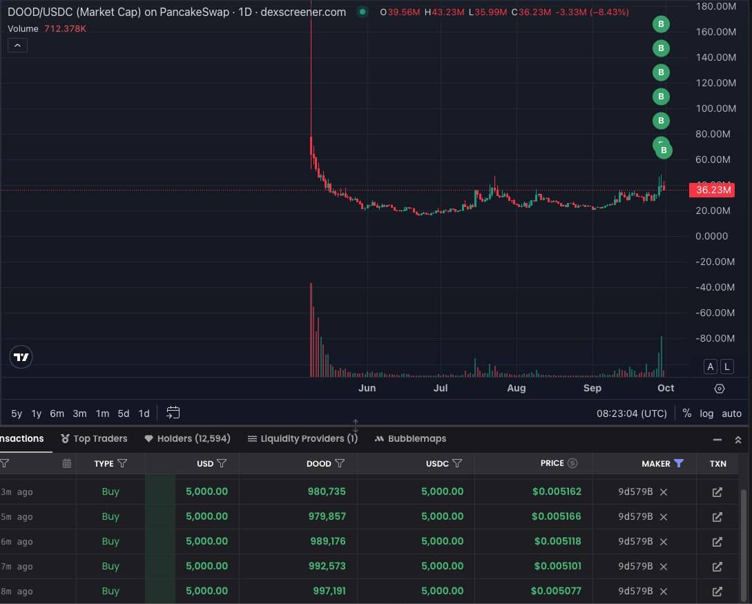
Task: Open the active MAKER column filter
Action: 679,463
